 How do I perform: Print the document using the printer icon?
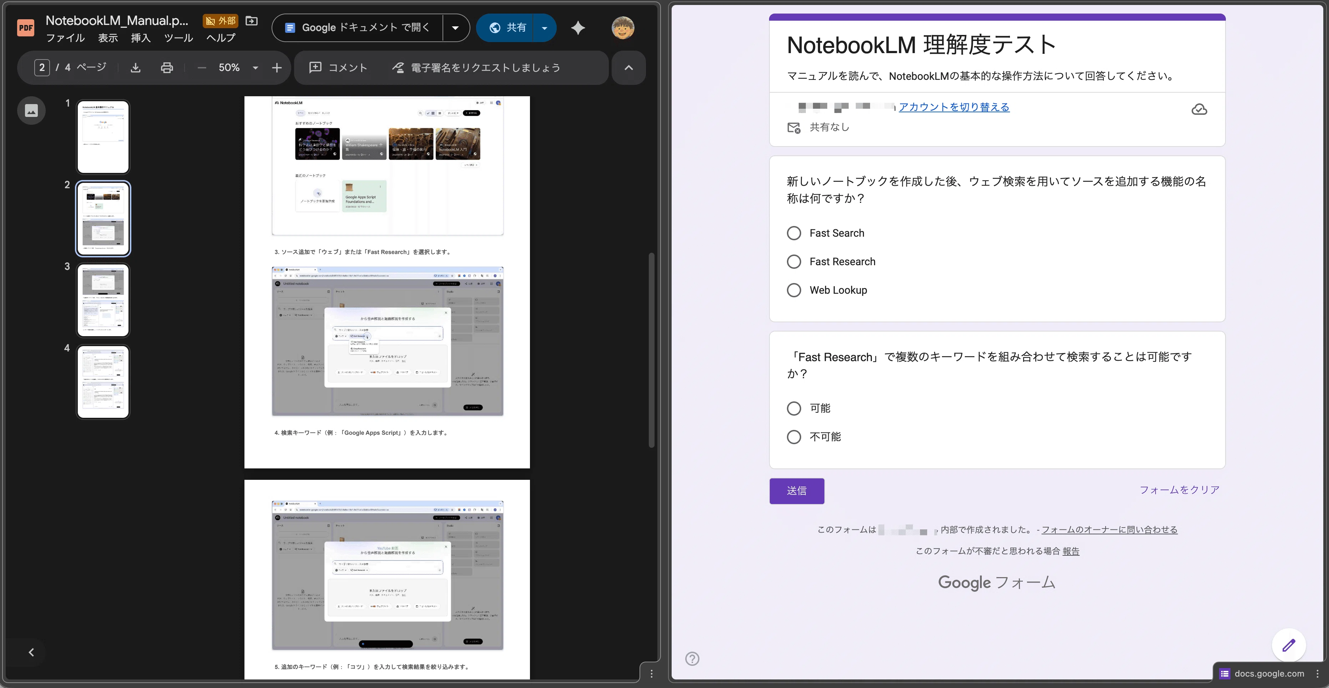167,67
